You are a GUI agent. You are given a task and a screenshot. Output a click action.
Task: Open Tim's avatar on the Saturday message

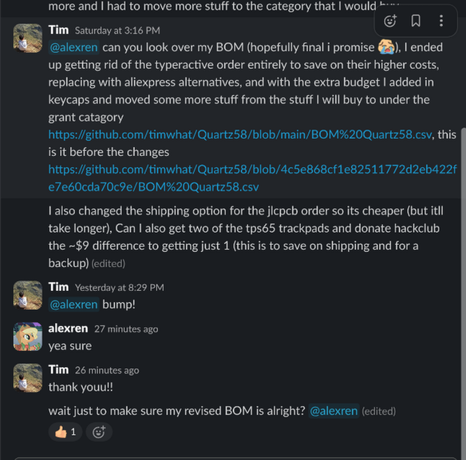click(27, 38)
